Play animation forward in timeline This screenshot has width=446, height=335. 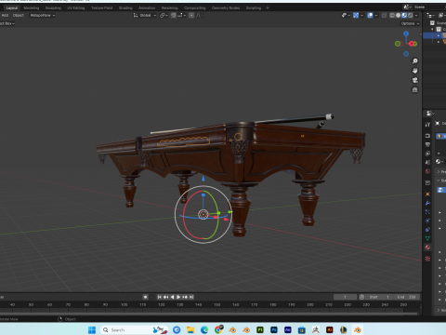178,297
